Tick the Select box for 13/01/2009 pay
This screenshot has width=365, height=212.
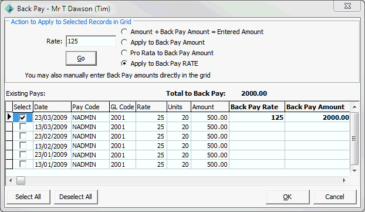click(x=23, y=164)
